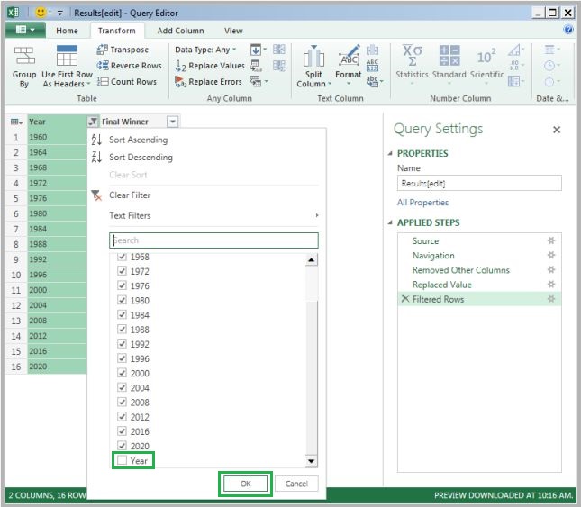Open the Use First Row As Headers dropdown arrow
This screenshot has height=507, width=581.
tap(88, 84)
